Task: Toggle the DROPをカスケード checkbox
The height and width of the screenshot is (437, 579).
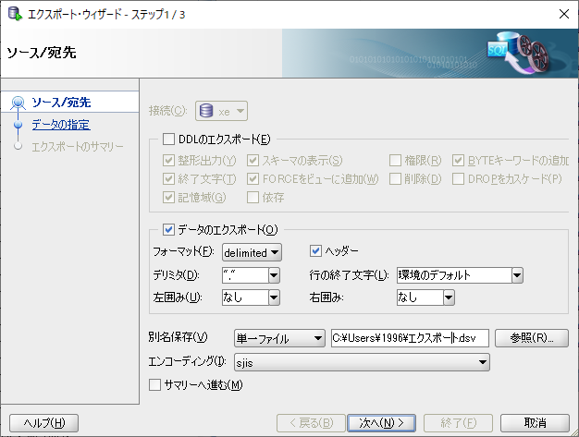Action: pyautogui.click(x=458, y=179)
